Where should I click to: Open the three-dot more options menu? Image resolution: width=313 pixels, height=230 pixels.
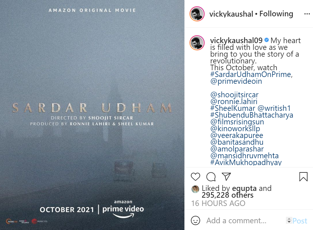[307, 14]
